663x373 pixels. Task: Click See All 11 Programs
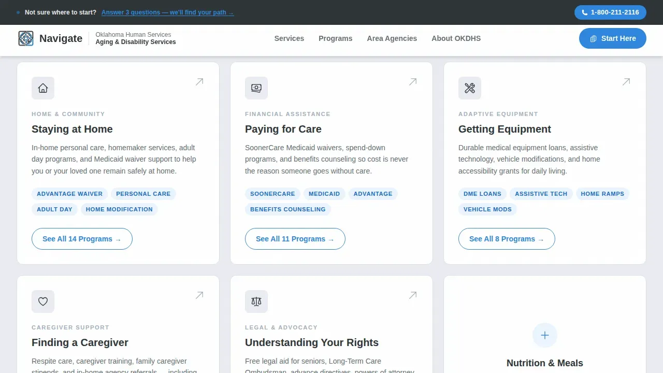[x=295, y=239]
